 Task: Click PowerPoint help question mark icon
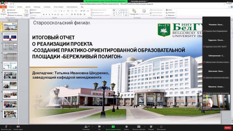(232, 7)
